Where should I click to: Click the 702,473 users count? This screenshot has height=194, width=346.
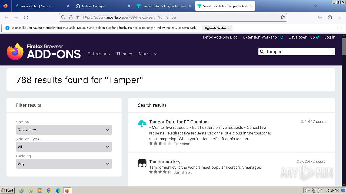tap(311, 161)
